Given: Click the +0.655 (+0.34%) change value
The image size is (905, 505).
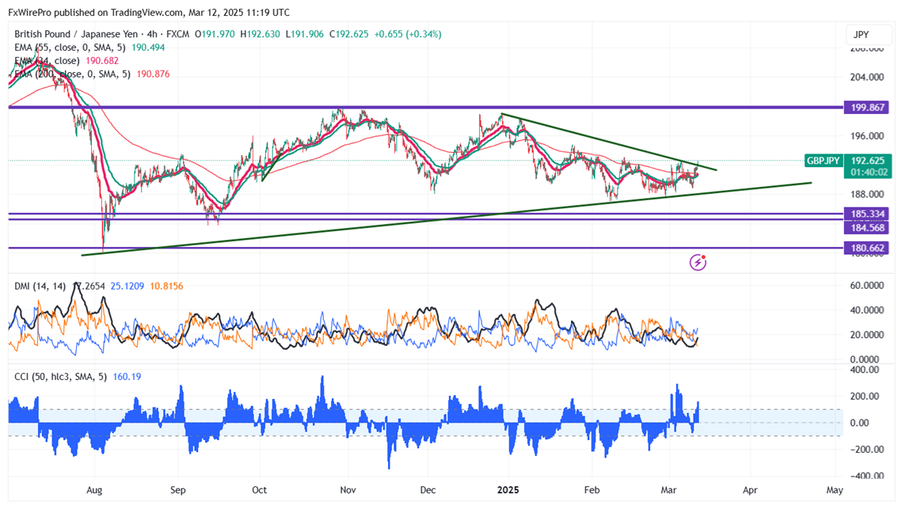Looking at the screenshot, I should 408,34.
